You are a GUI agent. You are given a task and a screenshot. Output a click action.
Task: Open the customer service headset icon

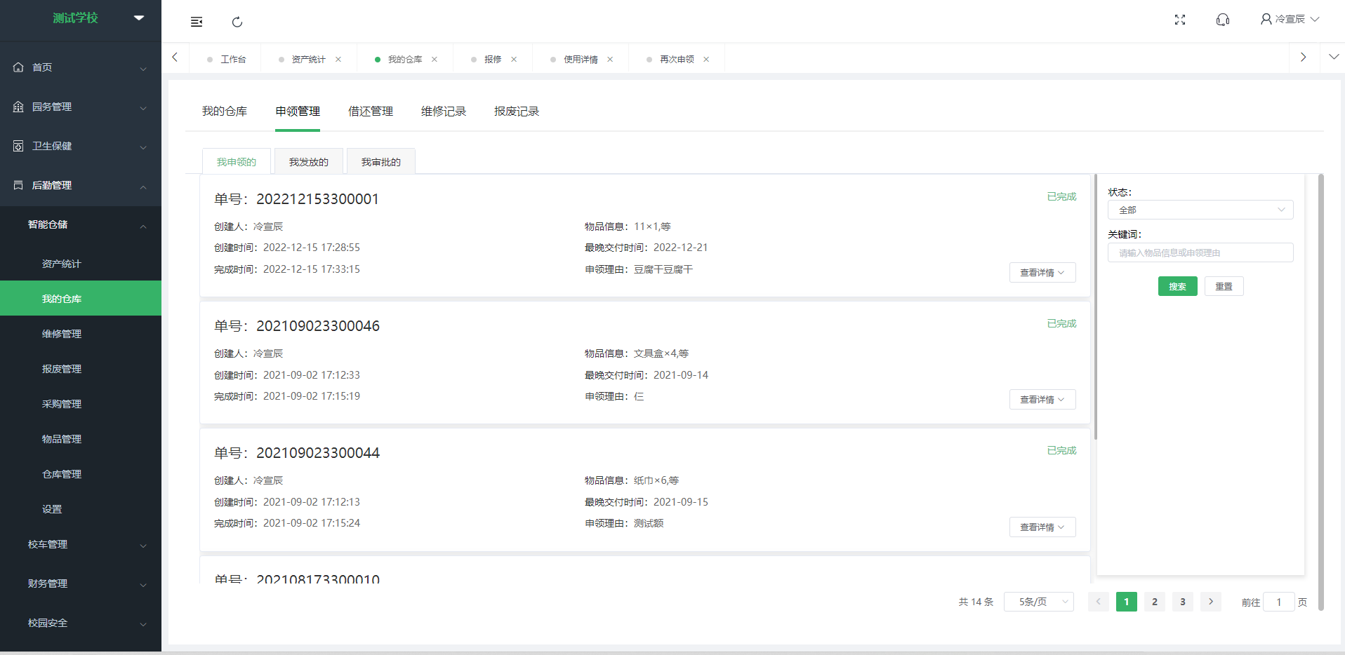1223,20
